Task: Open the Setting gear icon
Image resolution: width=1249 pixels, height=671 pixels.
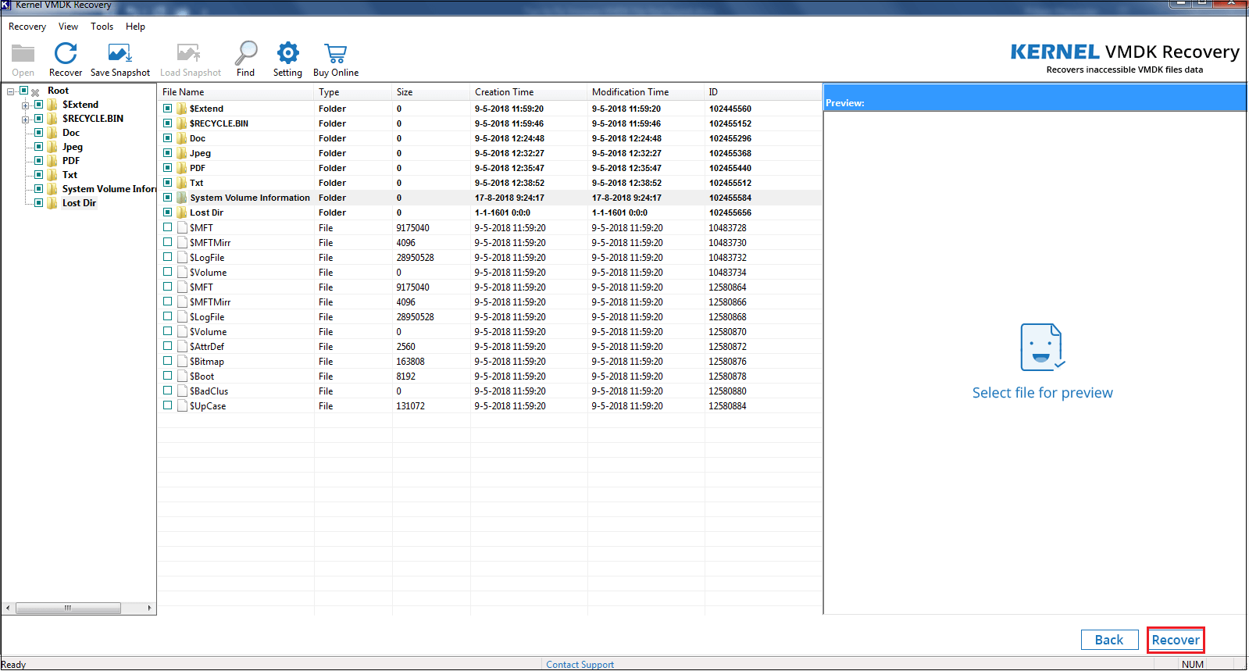Action: coord(287,53)
